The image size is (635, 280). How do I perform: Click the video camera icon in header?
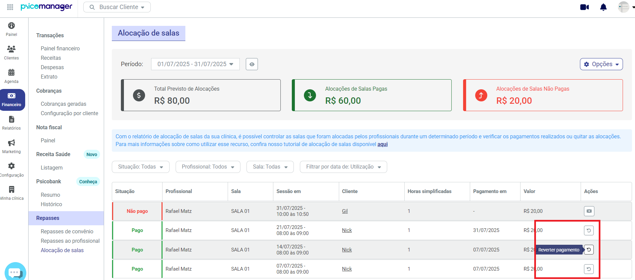pyautogui.click(x=585, y=7)
